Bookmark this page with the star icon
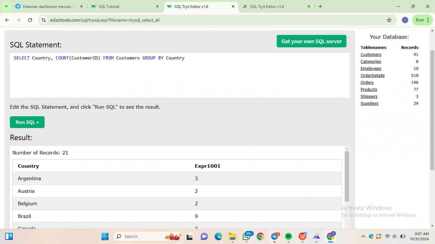The width and height of the screenshot is (435, 244). click(x=389, y=20)
